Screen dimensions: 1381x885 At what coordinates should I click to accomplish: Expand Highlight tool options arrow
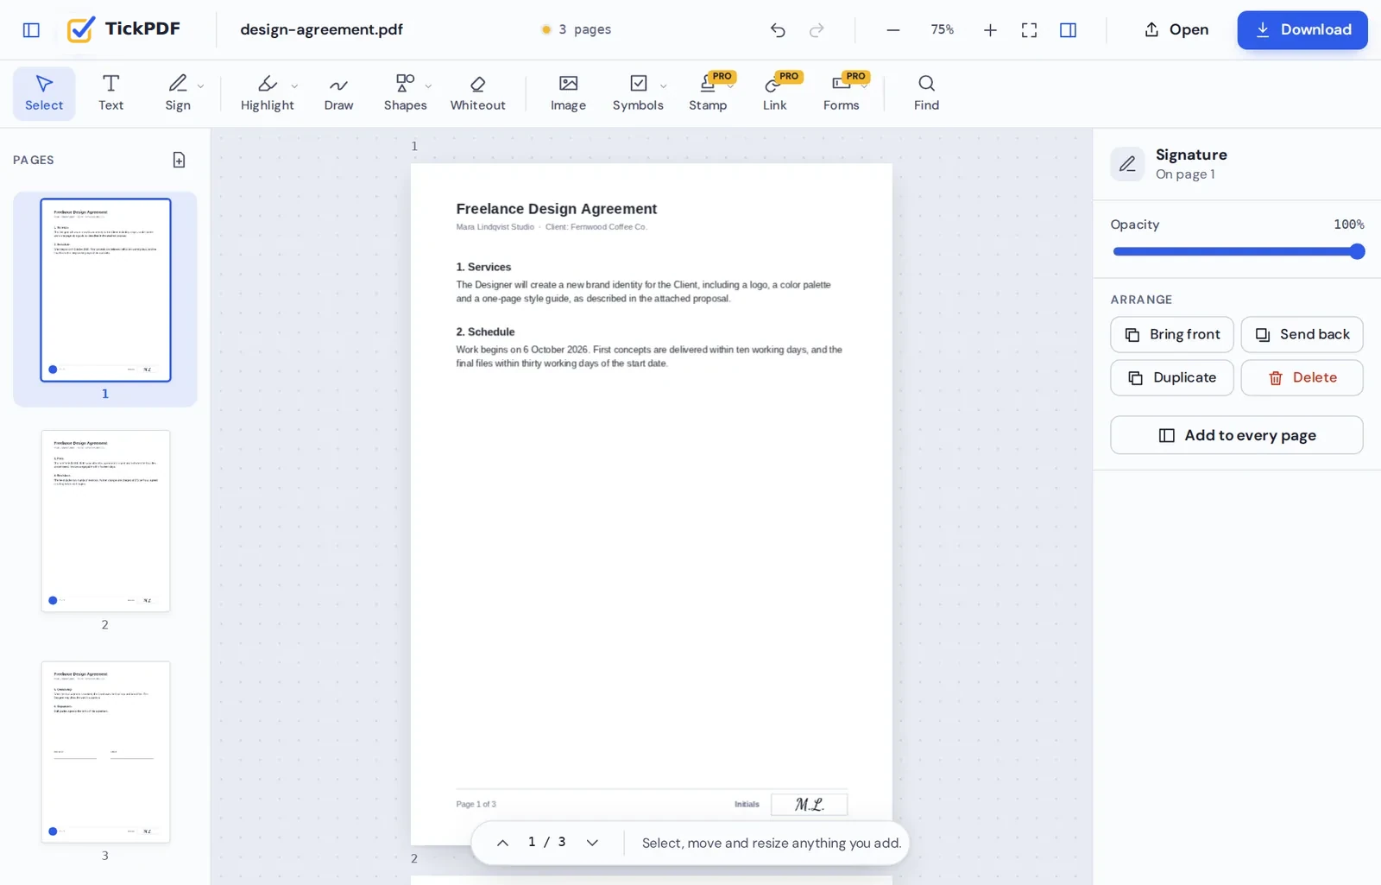click(x=294, y=86)
